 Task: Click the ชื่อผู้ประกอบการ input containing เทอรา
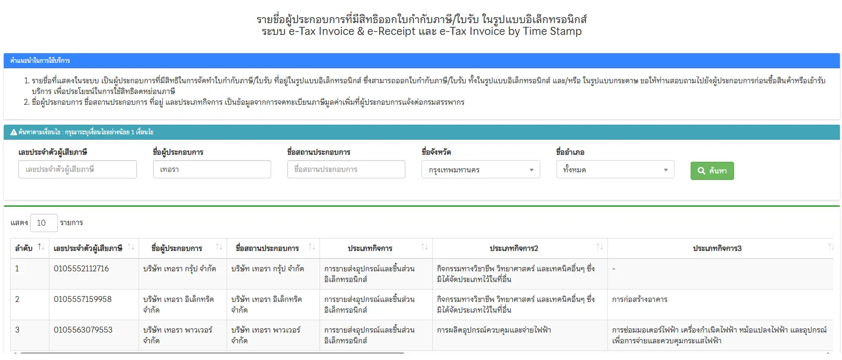(x=212, y=169)
